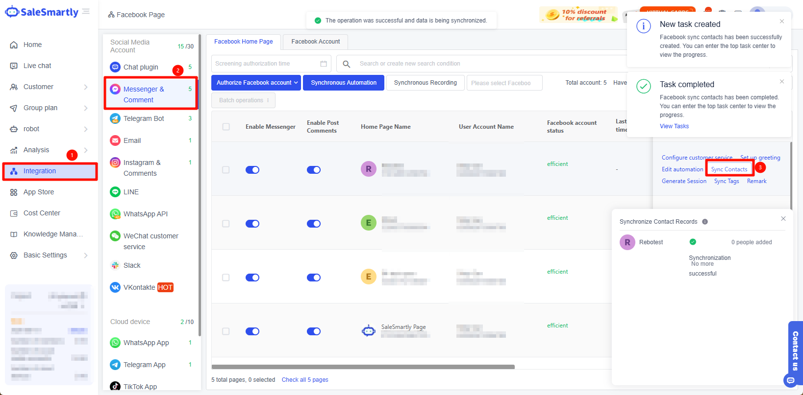Viewport: 803px width, 395px height.
Task: Open Live chat from the sidebar
Action: 37,66
